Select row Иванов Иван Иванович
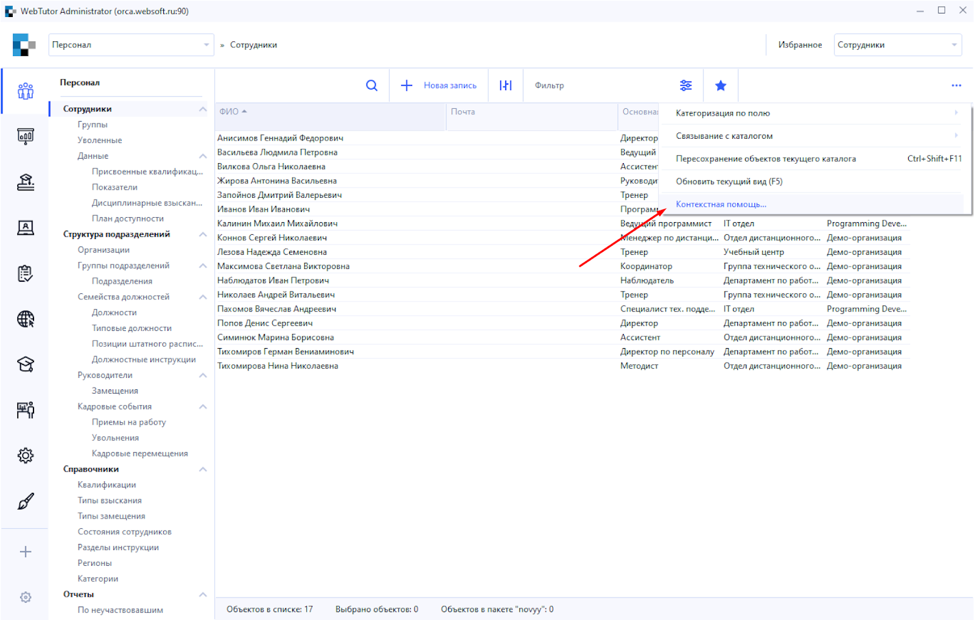 [x=263, y=209]
